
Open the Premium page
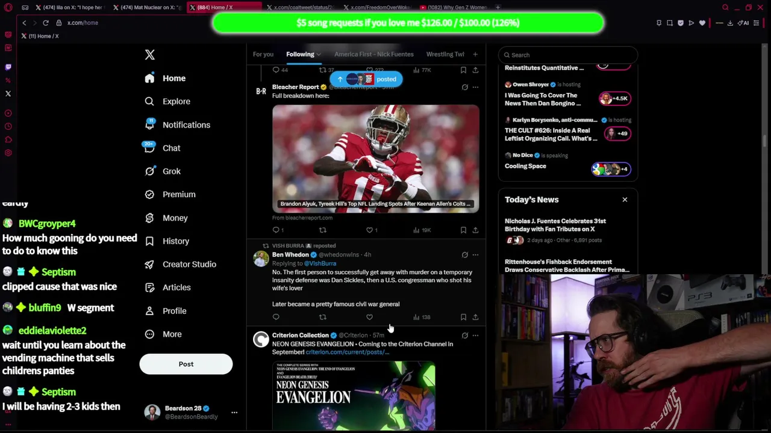tap(170, 194)
